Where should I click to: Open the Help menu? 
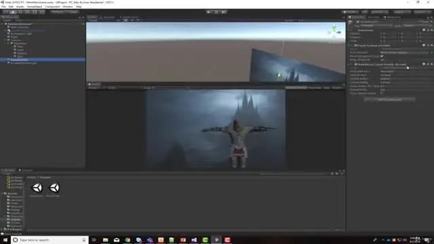79,7
